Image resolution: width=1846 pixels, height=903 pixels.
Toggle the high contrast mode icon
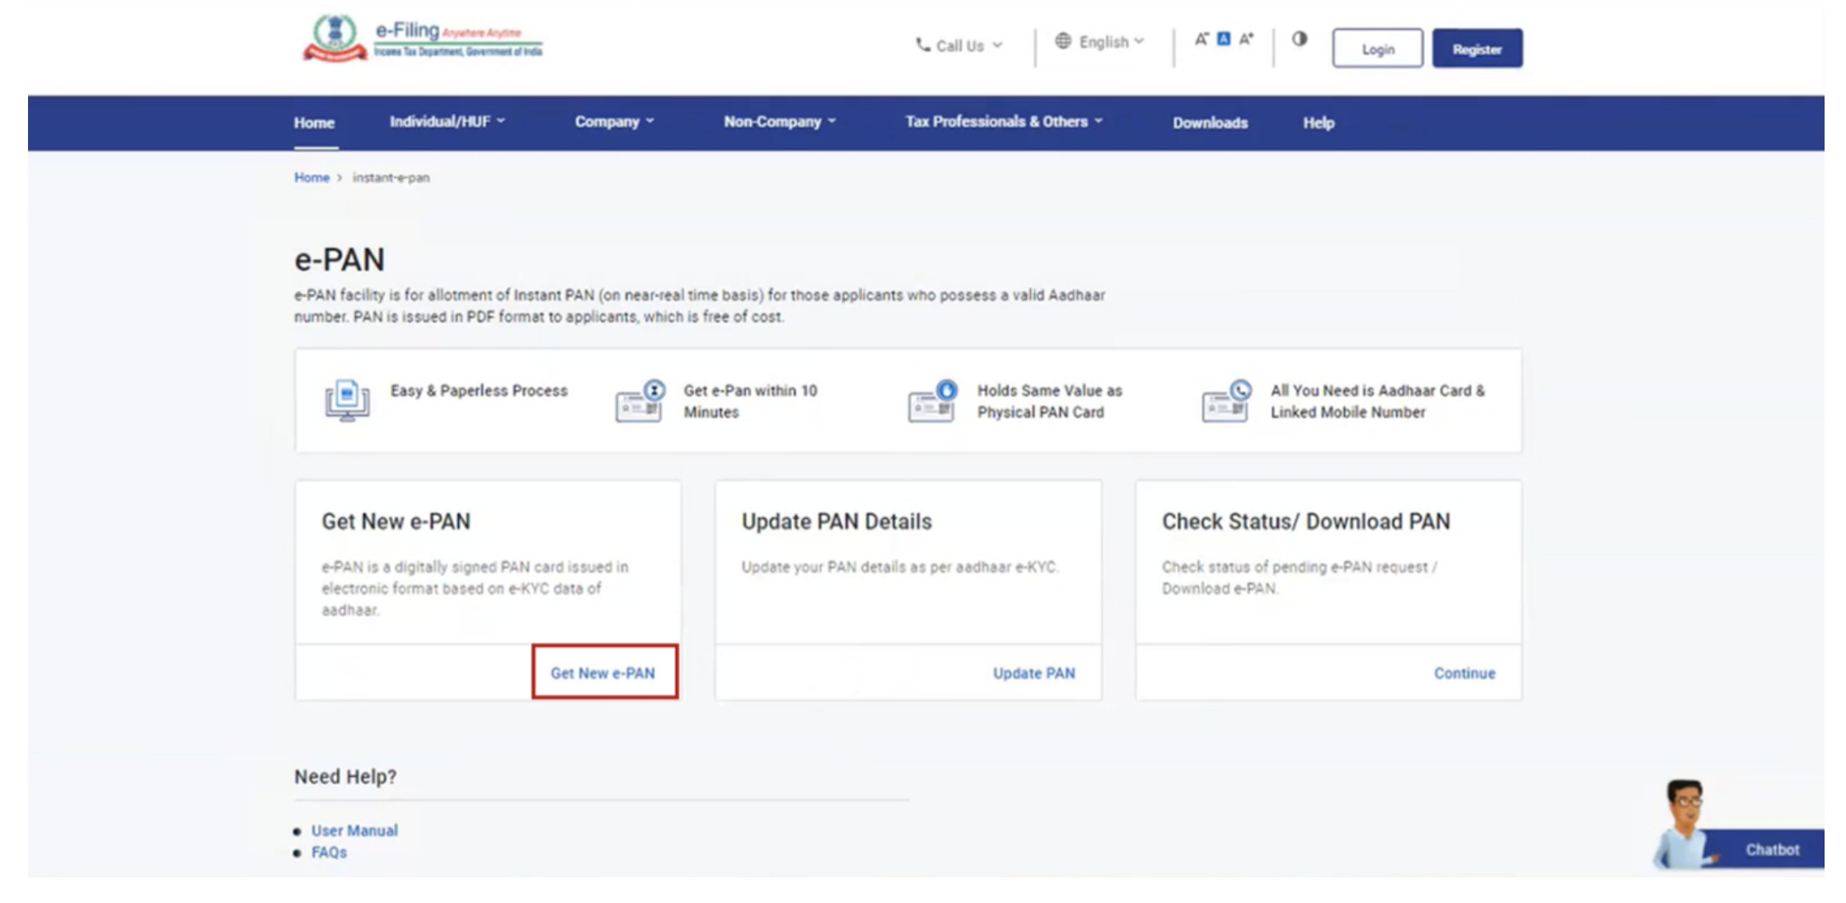coord(1300,39)
